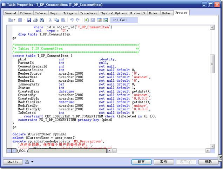
Task: Undo the last edit
Action: tap(72, 20)
